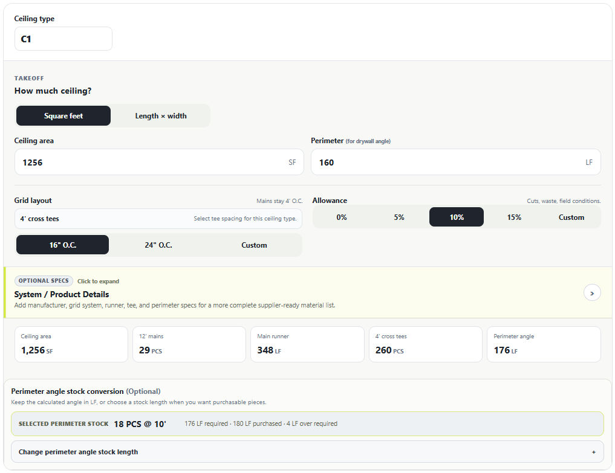Open the 4' cross tees dropdown
The width and height of the screenshot is (615, 473).
coord(158,219)
